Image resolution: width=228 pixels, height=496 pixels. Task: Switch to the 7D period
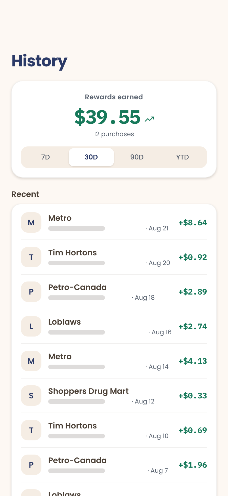tap(46, 157)
